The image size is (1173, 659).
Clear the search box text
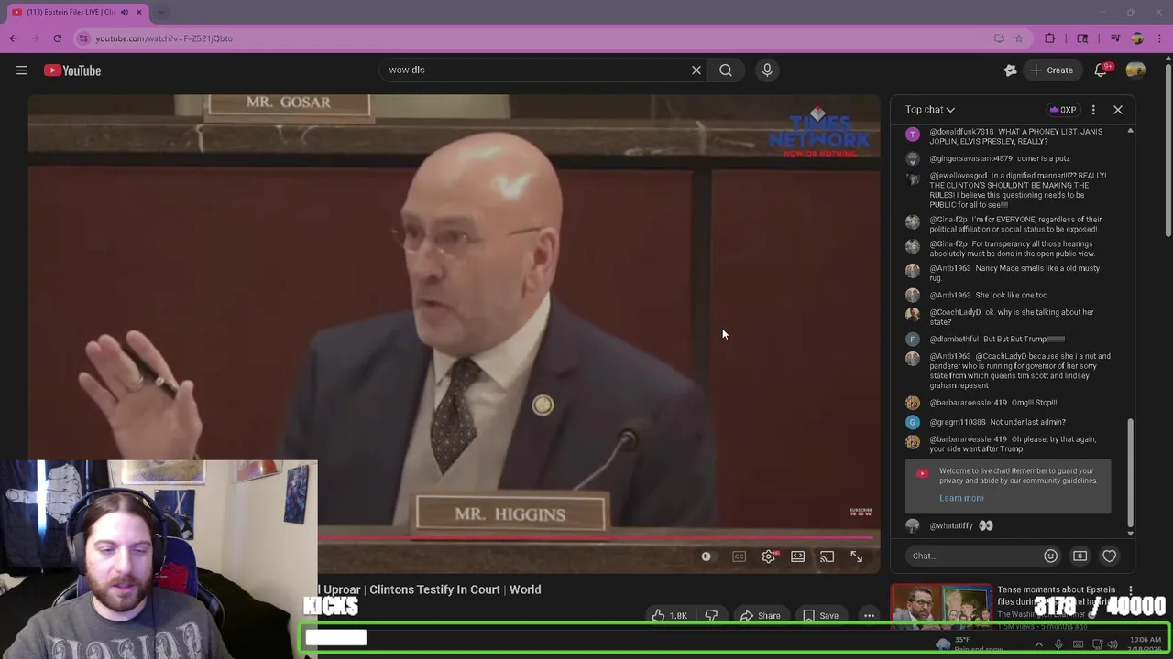[696, 70]
